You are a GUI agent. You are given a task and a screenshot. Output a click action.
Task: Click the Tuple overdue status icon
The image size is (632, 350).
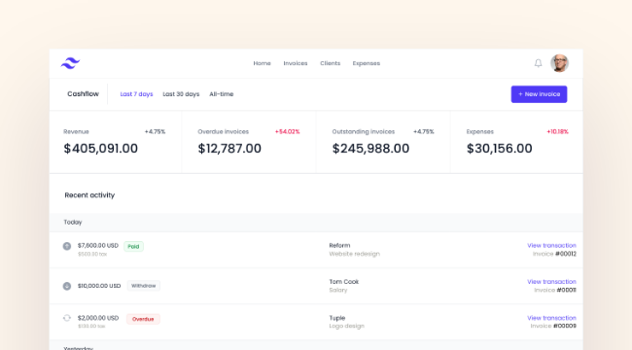pyautogui.click(x=67, y=318)
